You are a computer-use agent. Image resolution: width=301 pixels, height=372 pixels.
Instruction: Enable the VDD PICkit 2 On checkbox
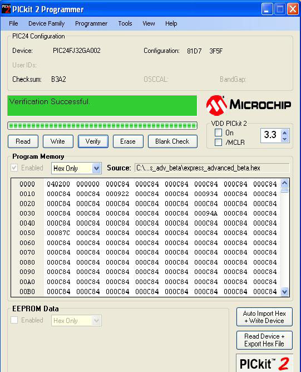[218, 133]
